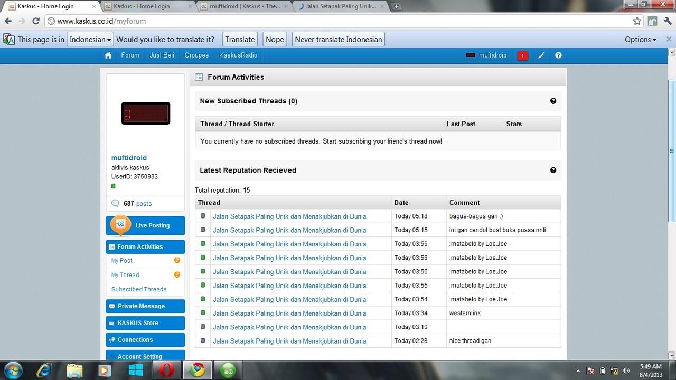Click the page vertical scrollbar thumb

pos(672,150)
